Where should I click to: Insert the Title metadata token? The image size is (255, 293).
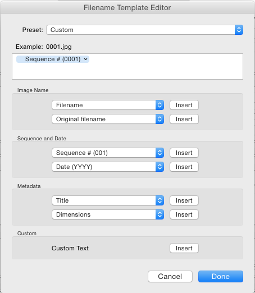184,200
